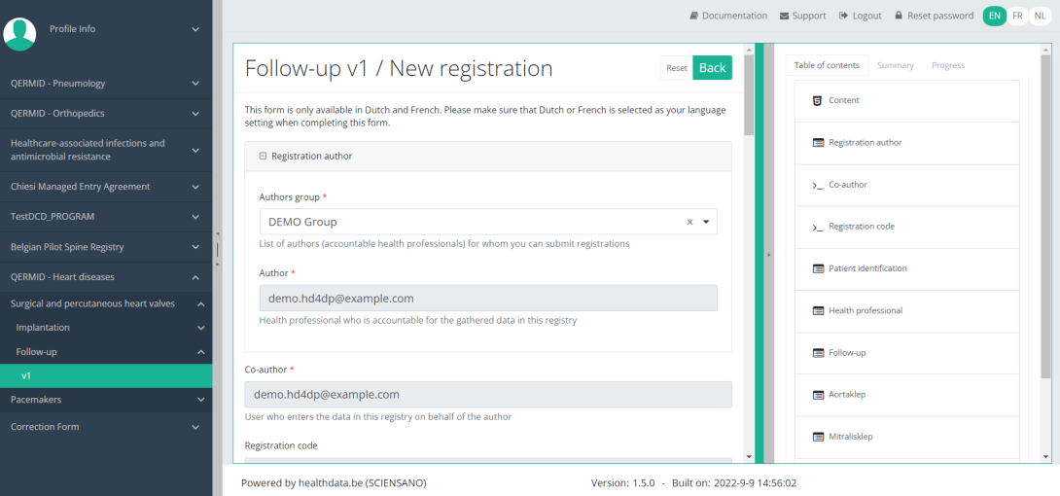
Task: Click the Reset password lock icon
Action: [x=899, y=16]
